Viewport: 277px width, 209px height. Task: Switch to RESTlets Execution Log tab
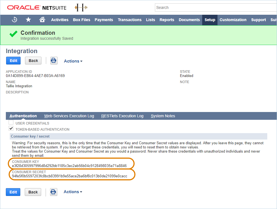pos(122,116)
